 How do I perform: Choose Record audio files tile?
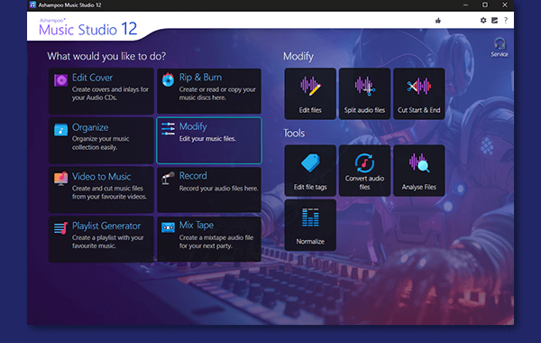(x=209, y=190)
